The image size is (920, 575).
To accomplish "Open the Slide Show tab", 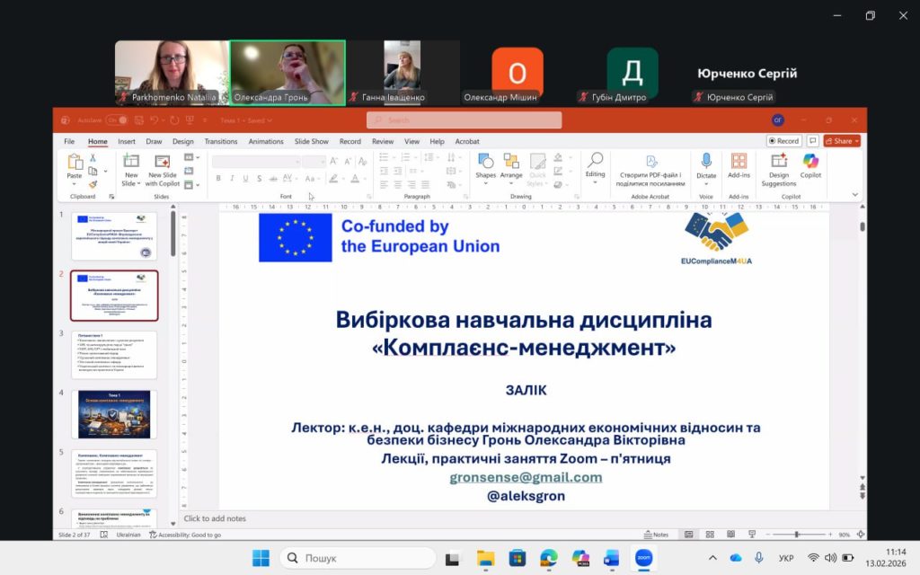I will [x=312, y=141].
